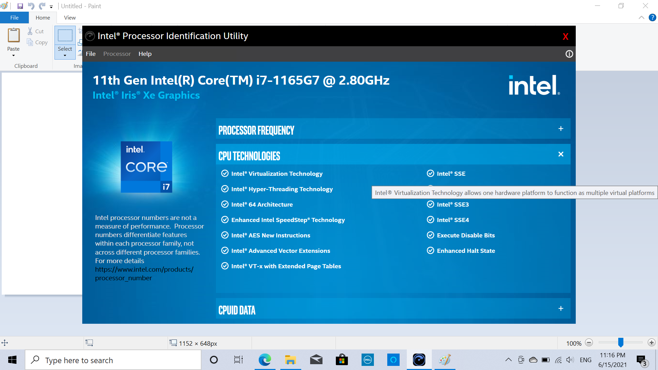The image size is (658, 370).
Task: Click the Undo icon in Paint
Action: coord(31,6)
